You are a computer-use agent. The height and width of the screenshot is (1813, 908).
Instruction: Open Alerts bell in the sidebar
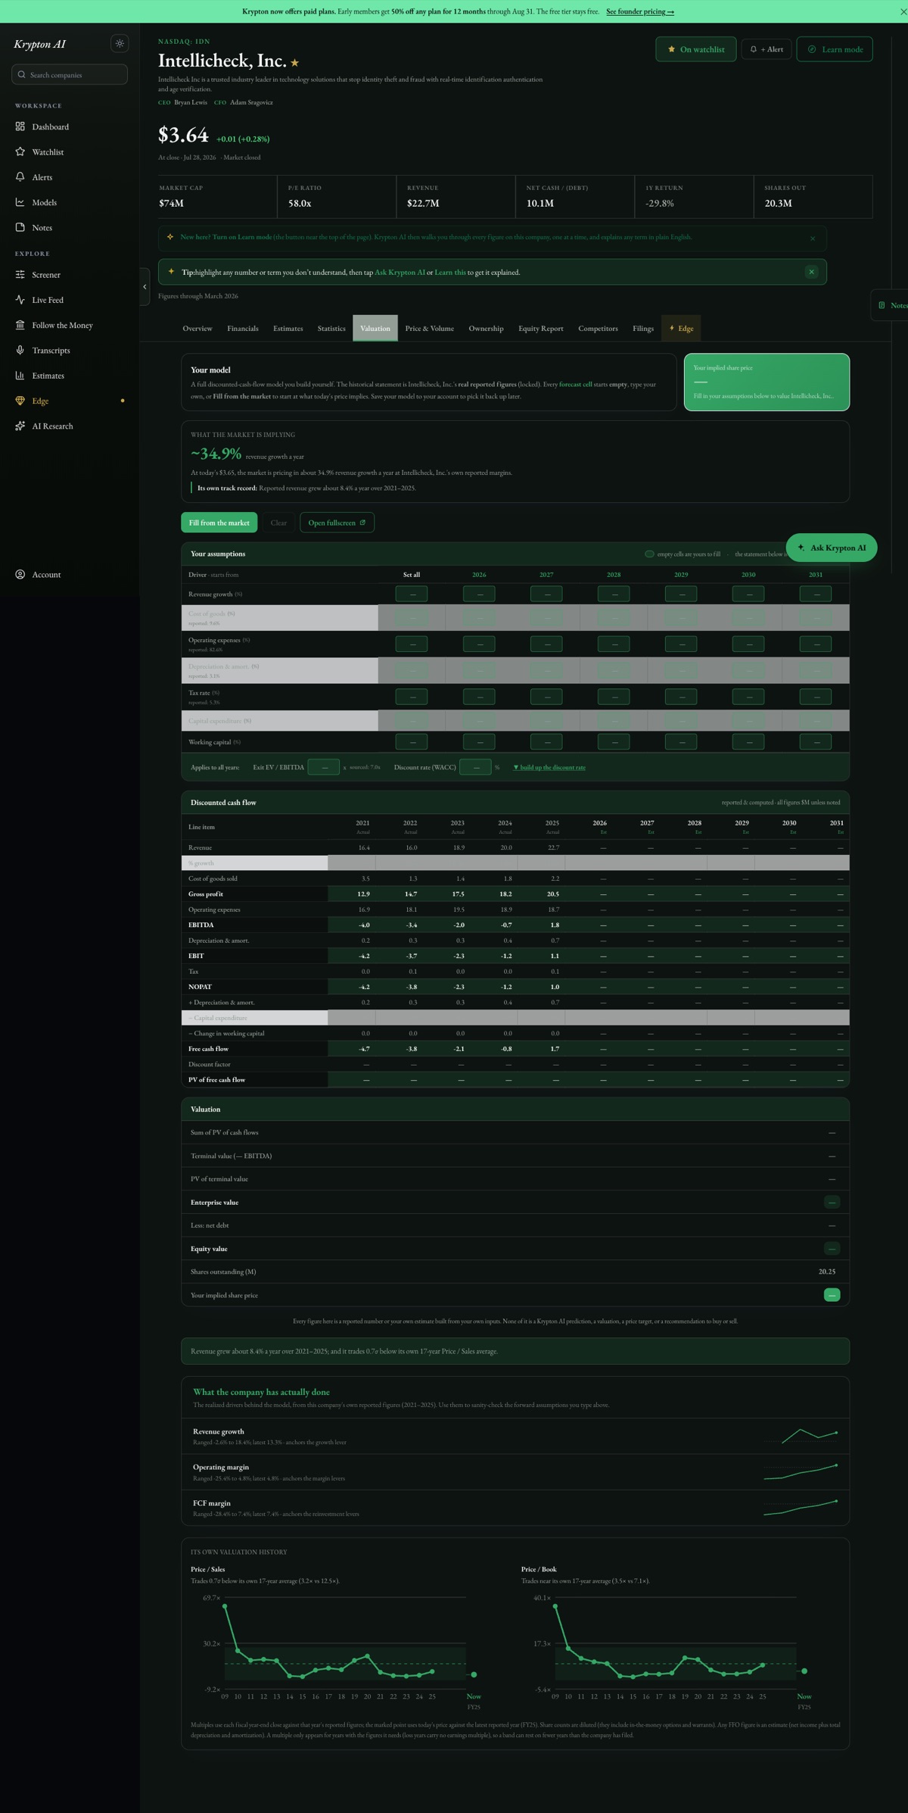[x=20, y=176]
